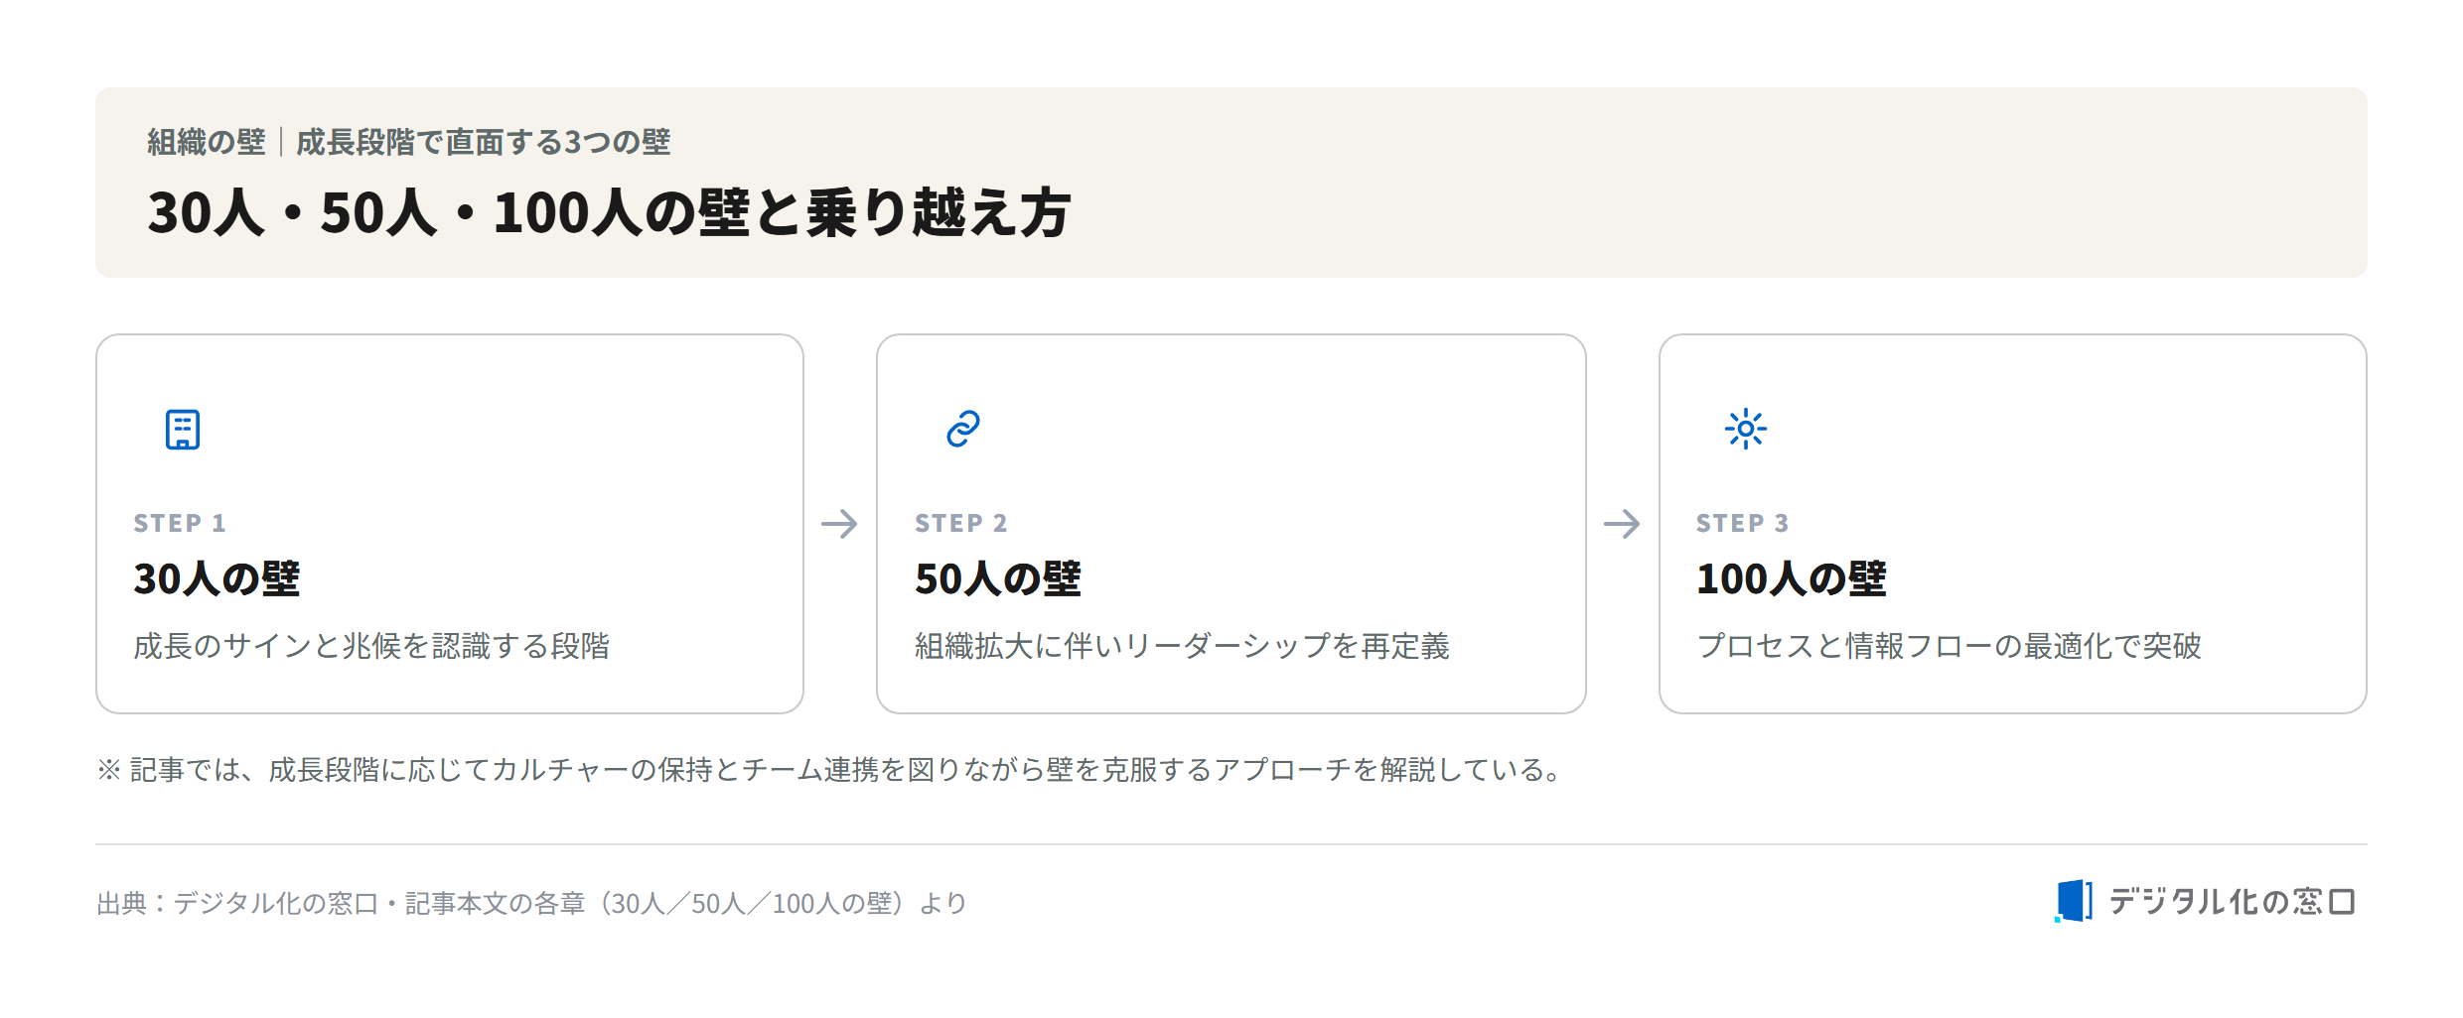
Task: Click the subtitle 成長段階で直面する3つの壁
Action: (484, 142)
